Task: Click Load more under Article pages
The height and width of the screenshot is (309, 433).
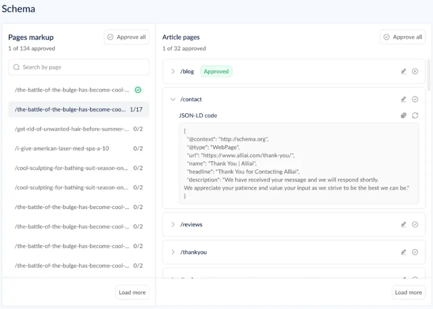Action: click(x=408, y=292)
